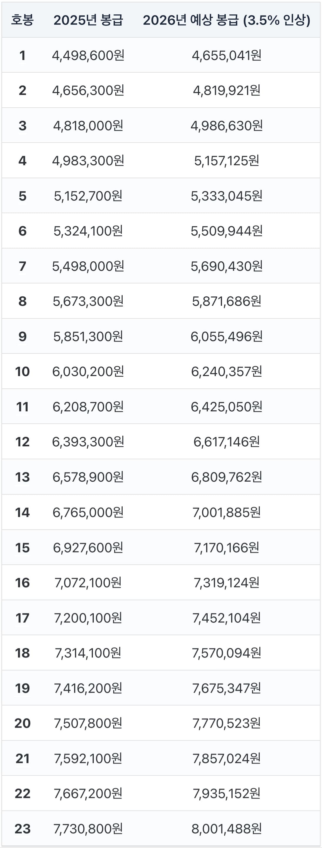Select 호봉 number 14
The height and width of the screenshot is (848, 322).
click(22, 512)
